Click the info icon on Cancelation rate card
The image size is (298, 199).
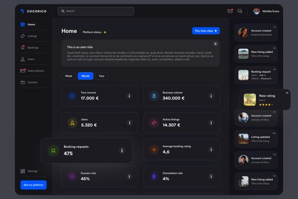coord(211,176)
